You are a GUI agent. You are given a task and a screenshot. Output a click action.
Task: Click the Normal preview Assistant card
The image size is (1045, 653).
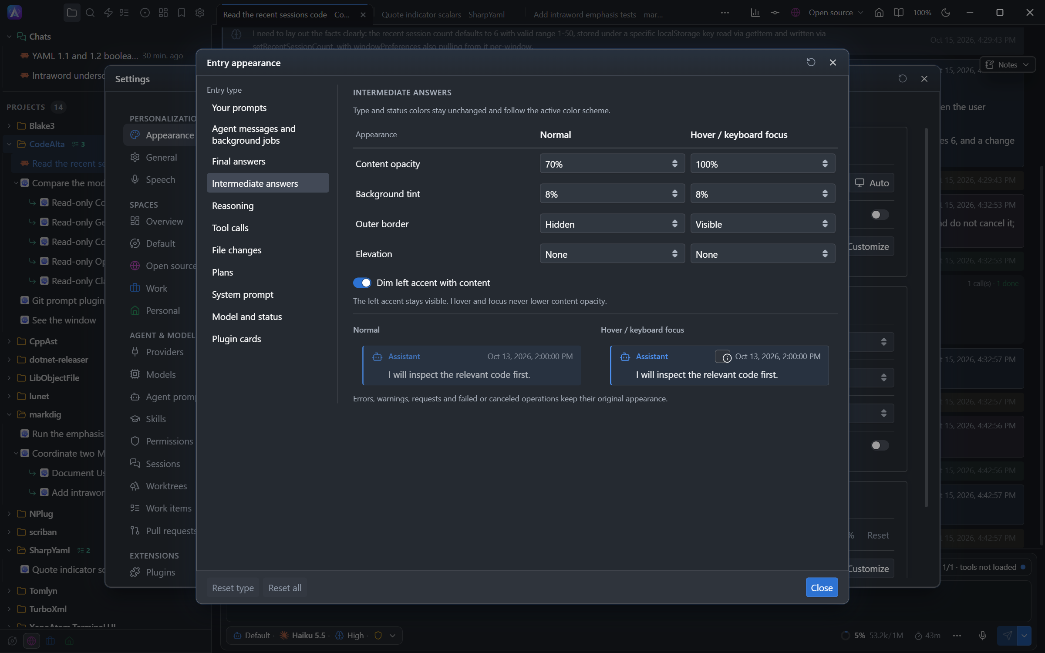pyautogui.click(x=472, y=365)
